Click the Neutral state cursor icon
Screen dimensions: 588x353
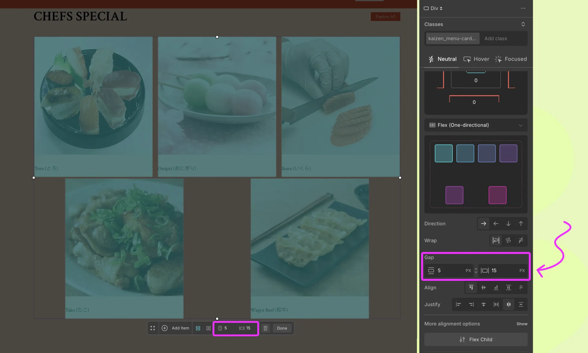(431, 59)
